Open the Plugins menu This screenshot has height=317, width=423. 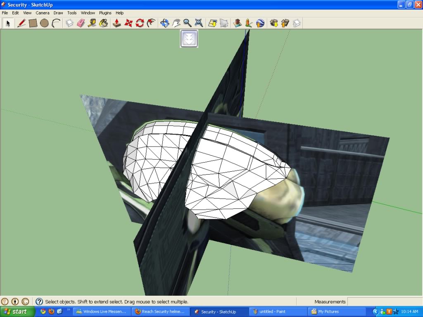pyautogui.click(x=105, y=13)
